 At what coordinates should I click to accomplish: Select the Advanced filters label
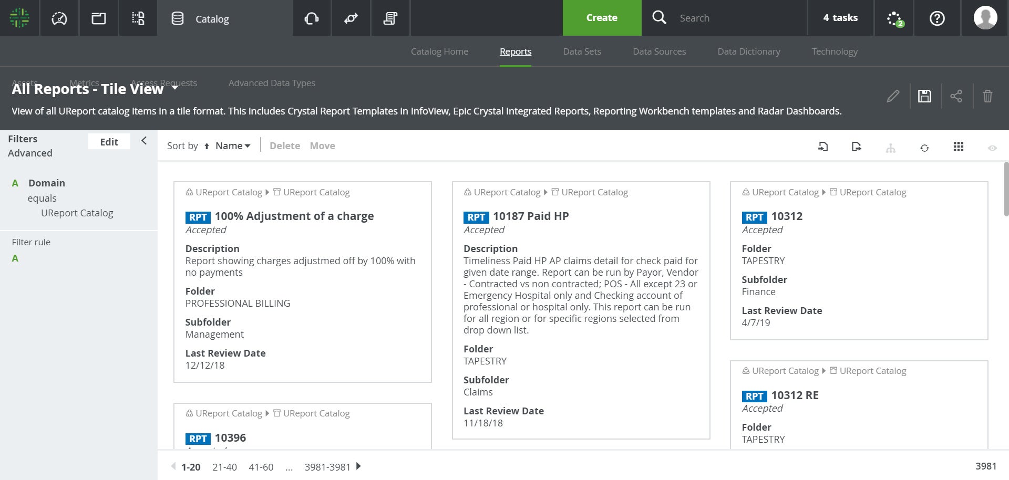[30, 153]
